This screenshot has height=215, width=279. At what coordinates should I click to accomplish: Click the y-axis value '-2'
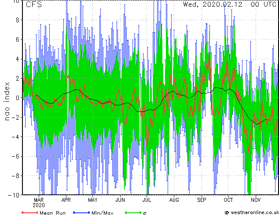tap(16, 117)
